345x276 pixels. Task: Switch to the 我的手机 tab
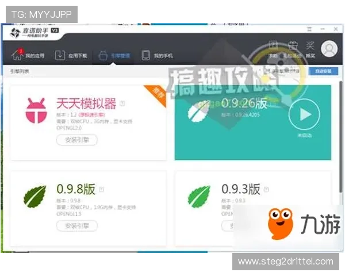tap(163, 56)
